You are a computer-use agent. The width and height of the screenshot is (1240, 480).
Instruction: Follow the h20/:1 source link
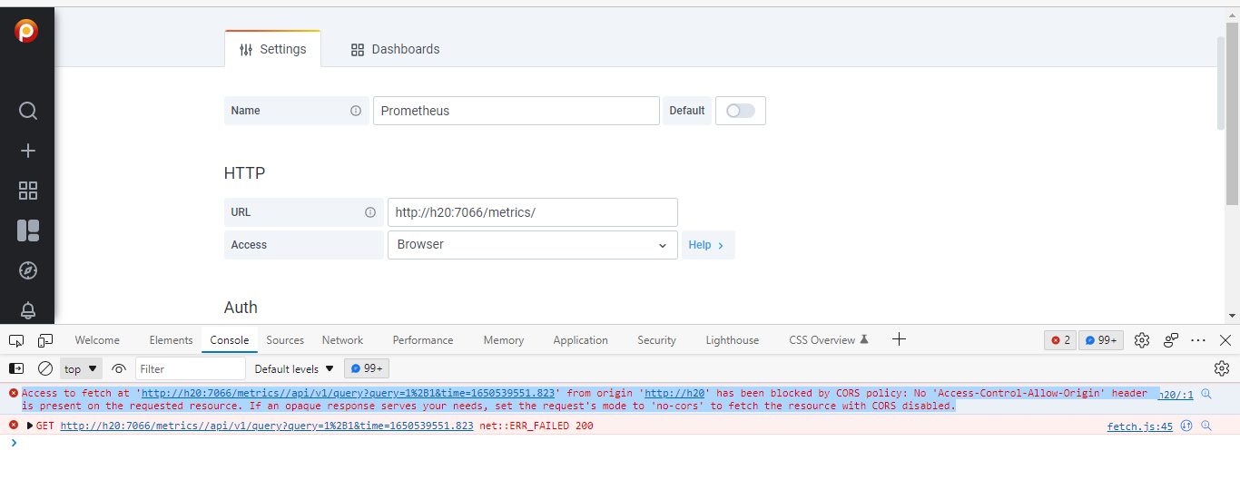(1176, 395)
